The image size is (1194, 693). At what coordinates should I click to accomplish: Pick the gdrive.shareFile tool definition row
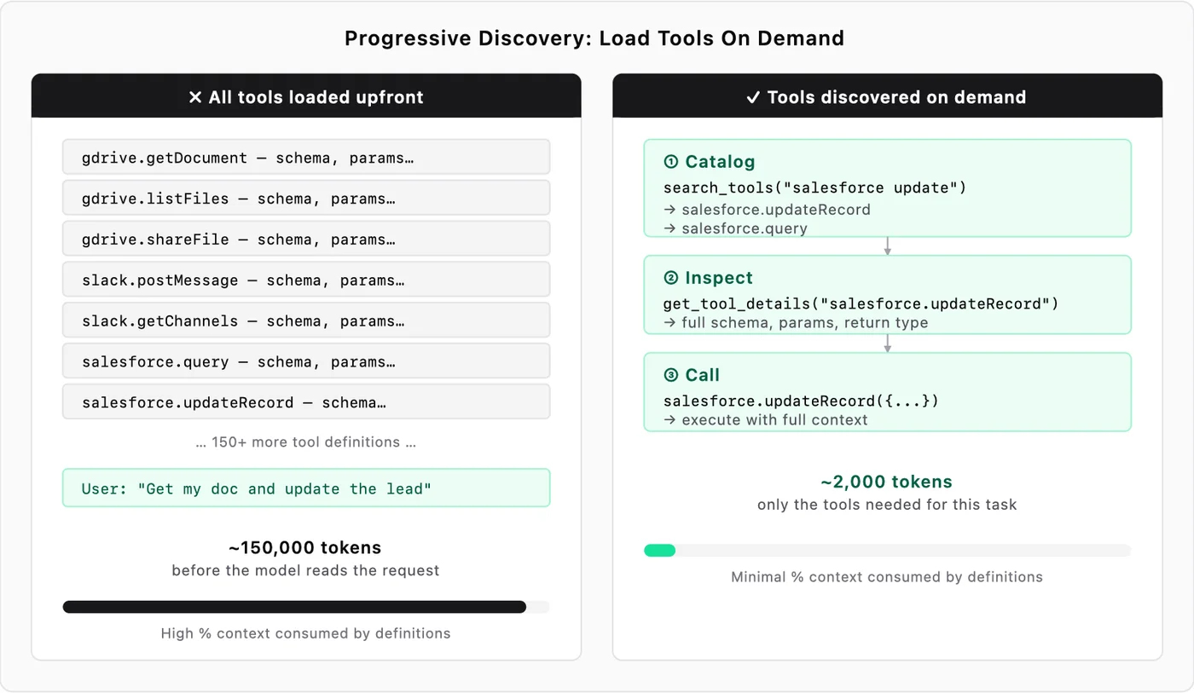(306, 240)
